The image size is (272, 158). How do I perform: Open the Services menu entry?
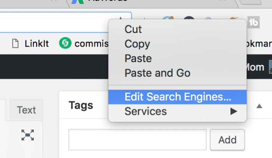(x=178, y=111)
